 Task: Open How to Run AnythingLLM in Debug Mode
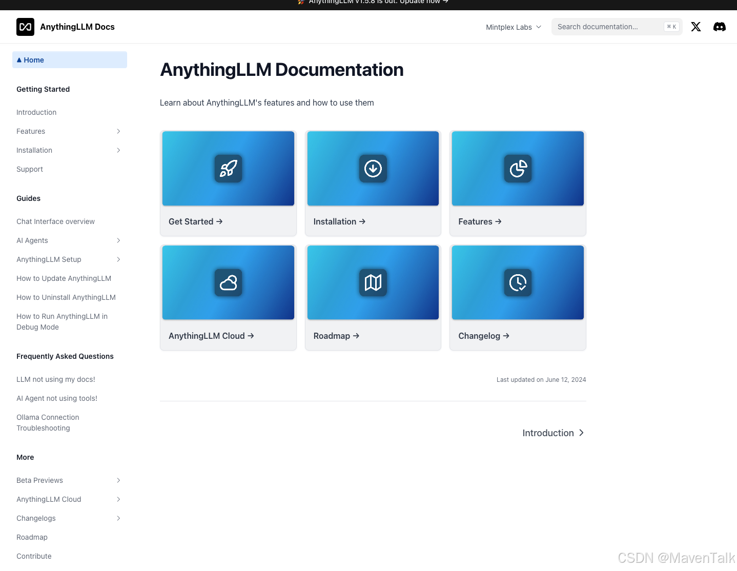62,321
